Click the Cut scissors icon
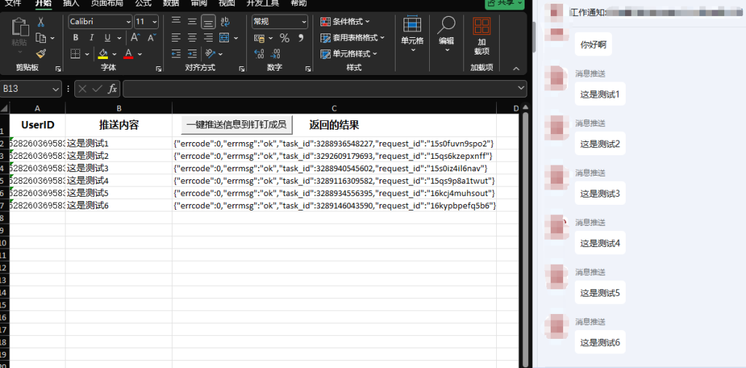The height and width of the screenshot is (368, 746). [41, 23]
